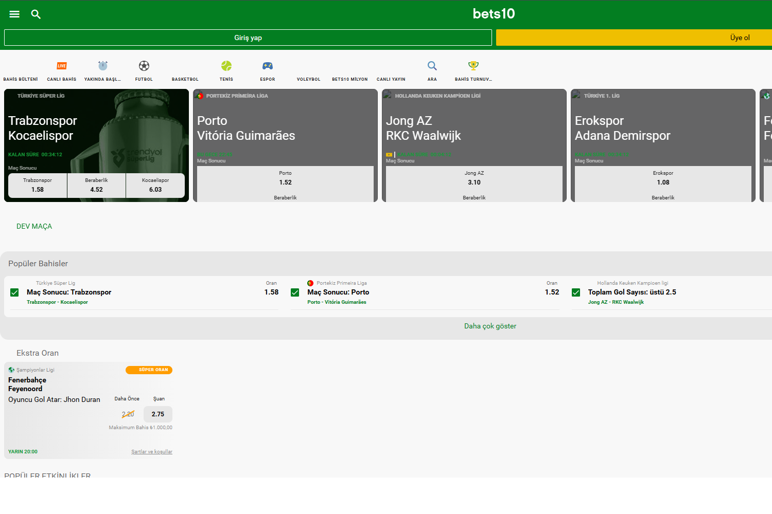Viewport: 772px width, 514px height.
Task: Click the Ara search icon
Action: point(432,66)
